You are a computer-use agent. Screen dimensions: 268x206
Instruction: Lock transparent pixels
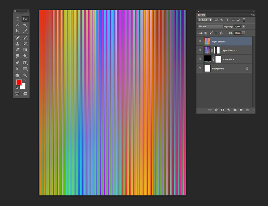pos(206,33)
